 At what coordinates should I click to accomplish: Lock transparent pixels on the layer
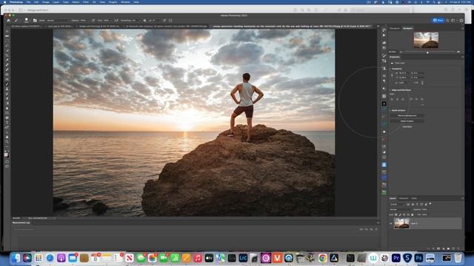[396, 215]
